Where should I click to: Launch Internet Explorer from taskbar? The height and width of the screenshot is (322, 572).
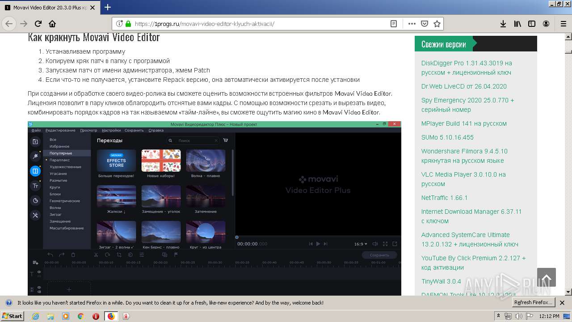(36, 316)
